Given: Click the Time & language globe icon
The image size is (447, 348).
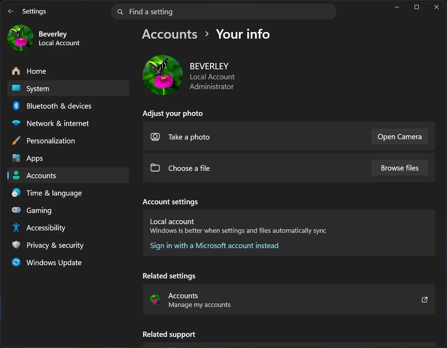Looking at the screenshot, I should (16, 193).
